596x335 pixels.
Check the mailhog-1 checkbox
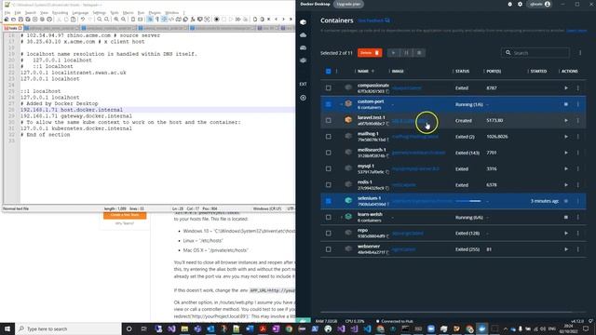pyautogui.click(x=329, y=137)
